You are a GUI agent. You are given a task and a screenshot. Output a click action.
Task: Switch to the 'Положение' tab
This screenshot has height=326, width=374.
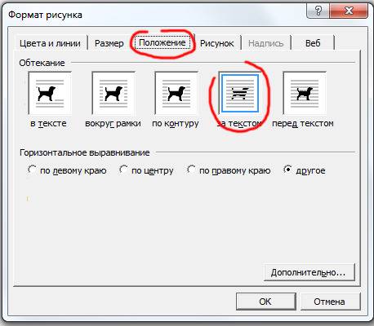coord(163,42)
